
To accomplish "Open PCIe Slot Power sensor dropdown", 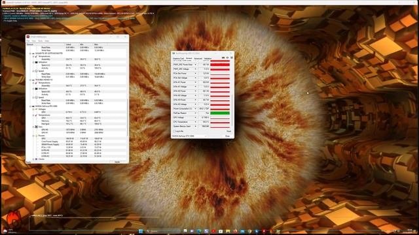I will click(x=195, y=73).
